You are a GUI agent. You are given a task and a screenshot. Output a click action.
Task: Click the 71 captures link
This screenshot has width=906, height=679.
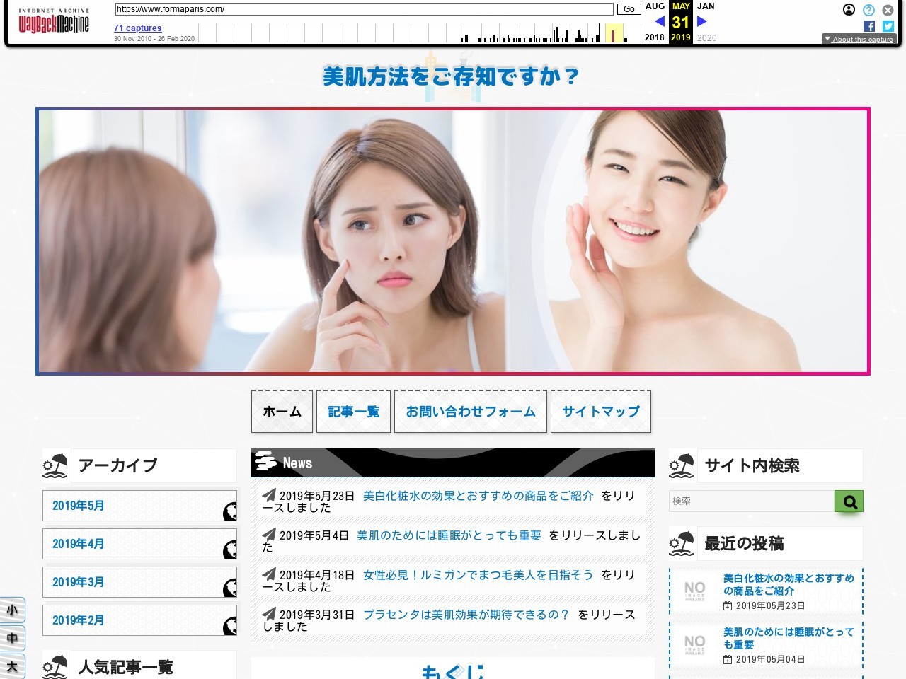tap(137, 28)
